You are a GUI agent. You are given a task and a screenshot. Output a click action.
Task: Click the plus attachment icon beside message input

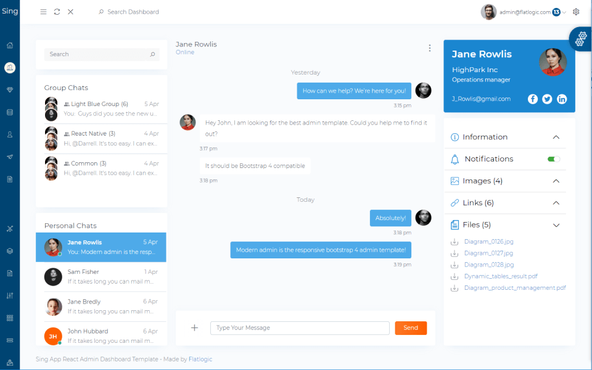pos(194,327)
